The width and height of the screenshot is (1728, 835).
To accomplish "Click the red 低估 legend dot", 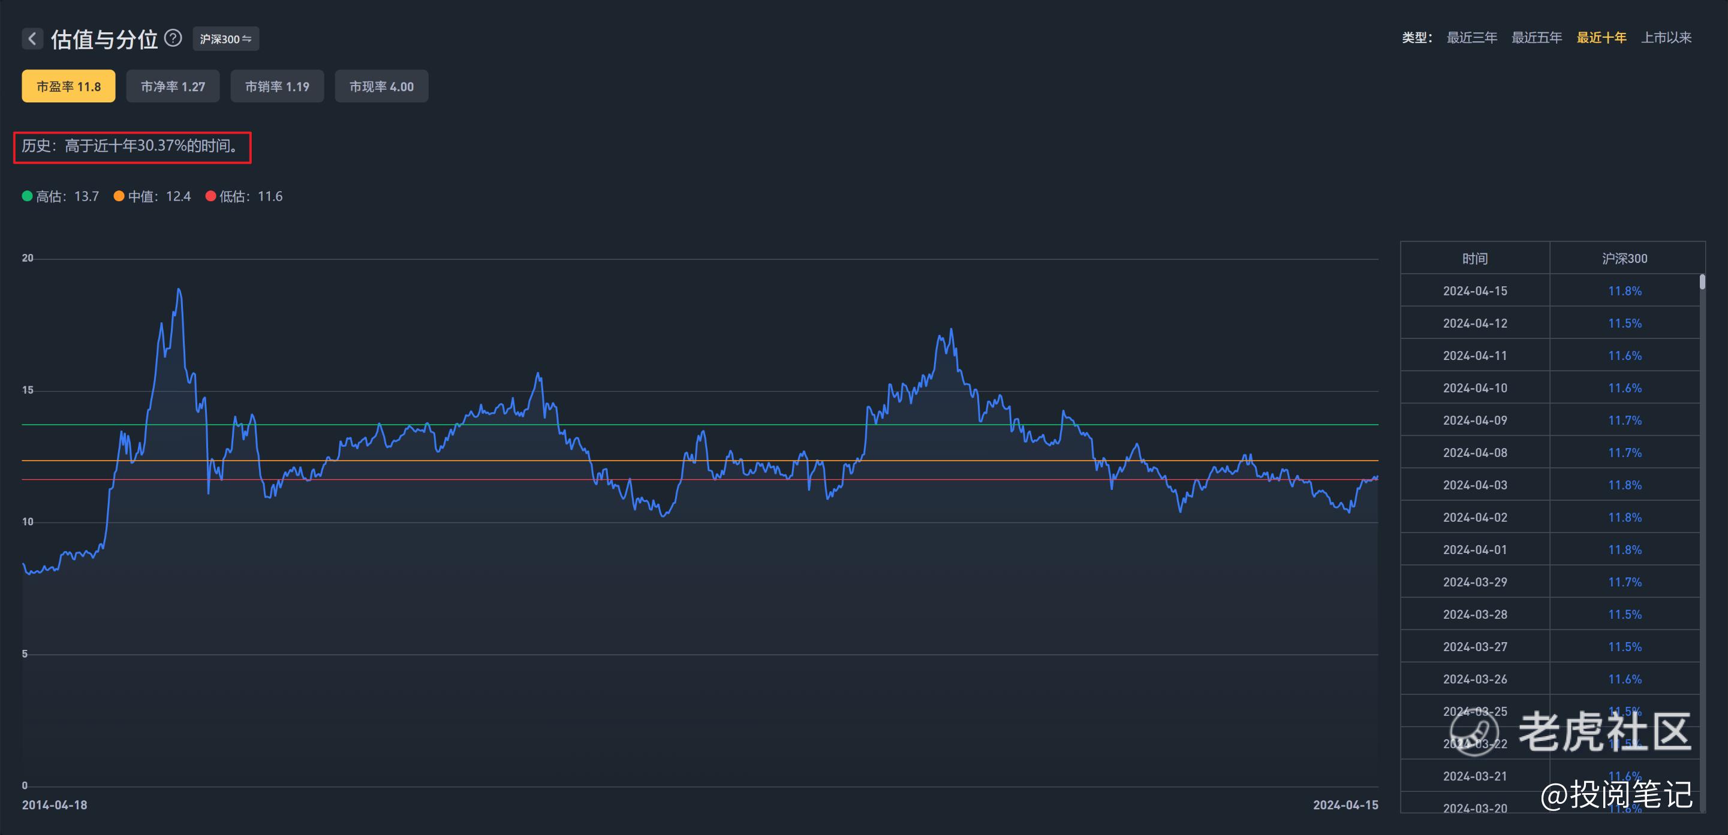I will pos(210,196).
